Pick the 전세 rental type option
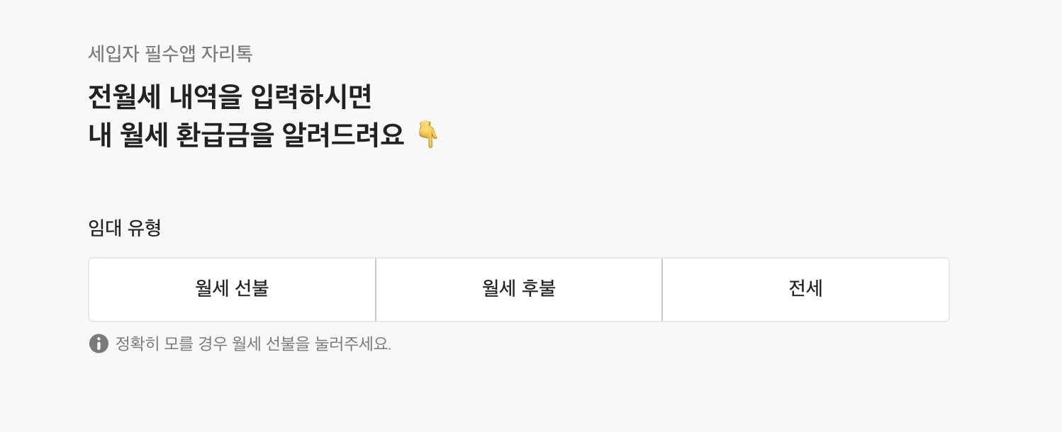The width and height of the screenshot is (1062, 432). tap(805, 290)
